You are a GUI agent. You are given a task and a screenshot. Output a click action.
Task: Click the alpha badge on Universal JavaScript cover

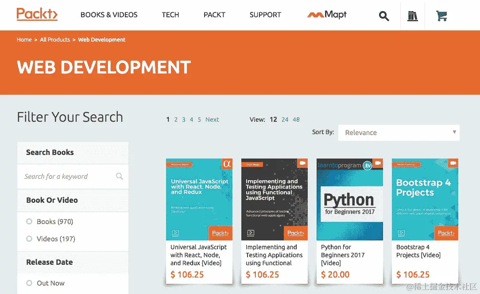(x=227, y=164)
